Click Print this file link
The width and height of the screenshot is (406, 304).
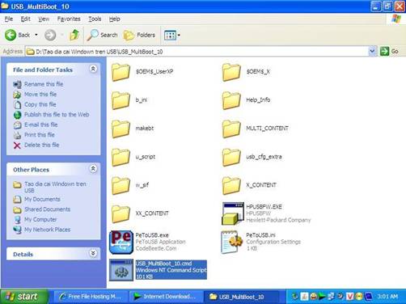click(x=40, y=135)
